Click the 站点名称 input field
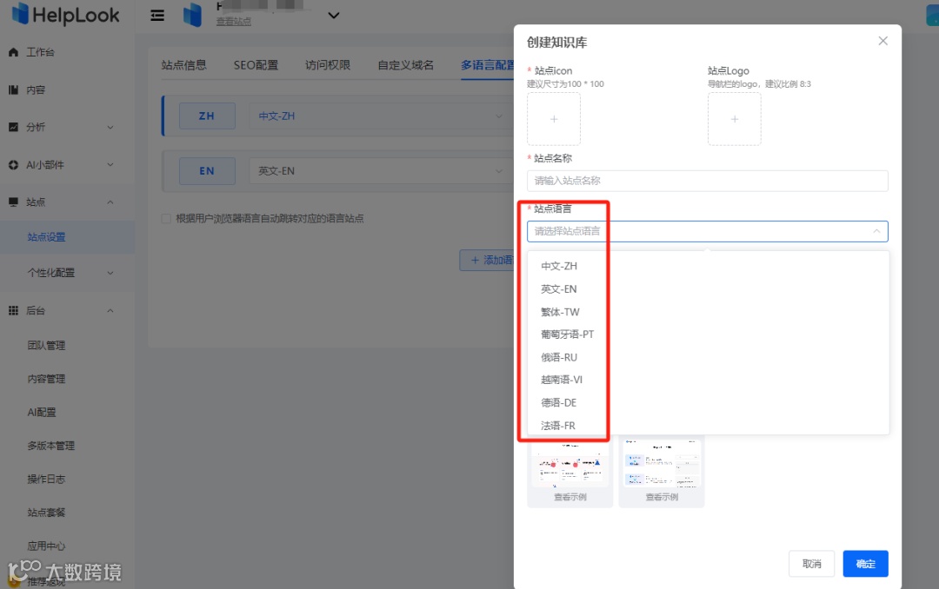939x589 pixels. (x=707, y=180)
